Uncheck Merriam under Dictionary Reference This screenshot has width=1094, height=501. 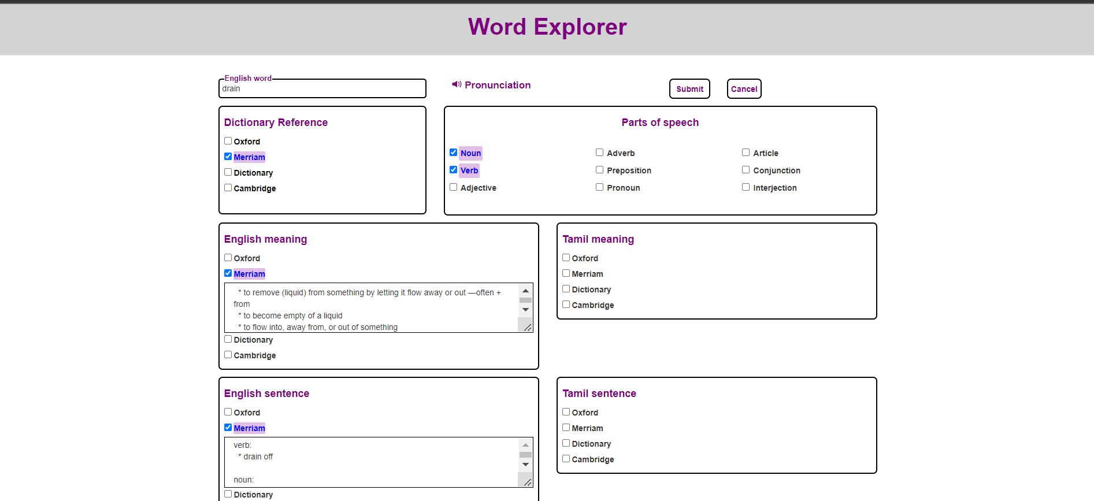228,157
